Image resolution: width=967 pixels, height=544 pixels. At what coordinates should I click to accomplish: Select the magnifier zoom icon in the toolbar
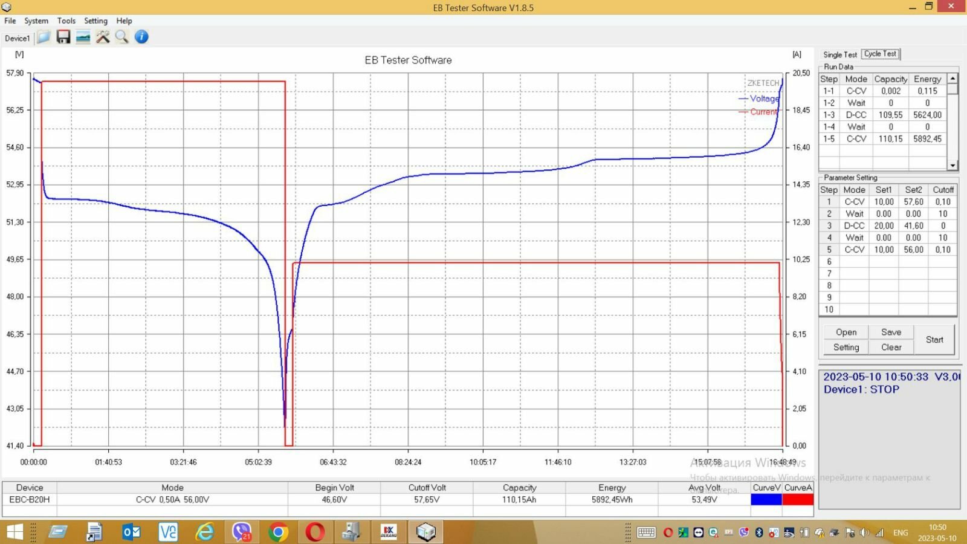coord(122,37)
